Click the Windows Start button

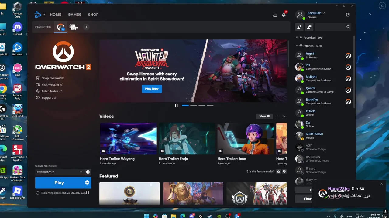click(x=146, y=216)
